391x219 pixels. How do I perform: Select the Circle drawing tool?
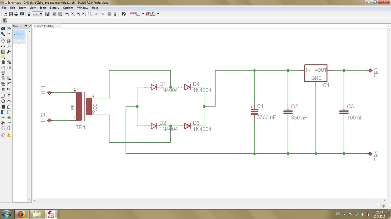[x=3, y=101]
